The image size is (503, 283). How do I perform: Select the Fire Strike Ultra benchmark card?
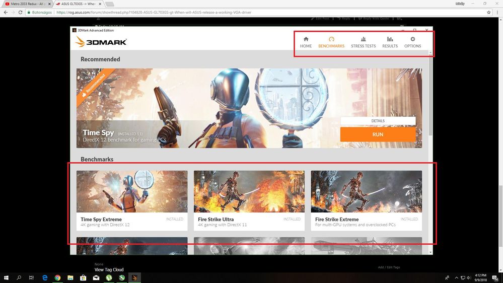pyautogui.click(x=249, y=200)
